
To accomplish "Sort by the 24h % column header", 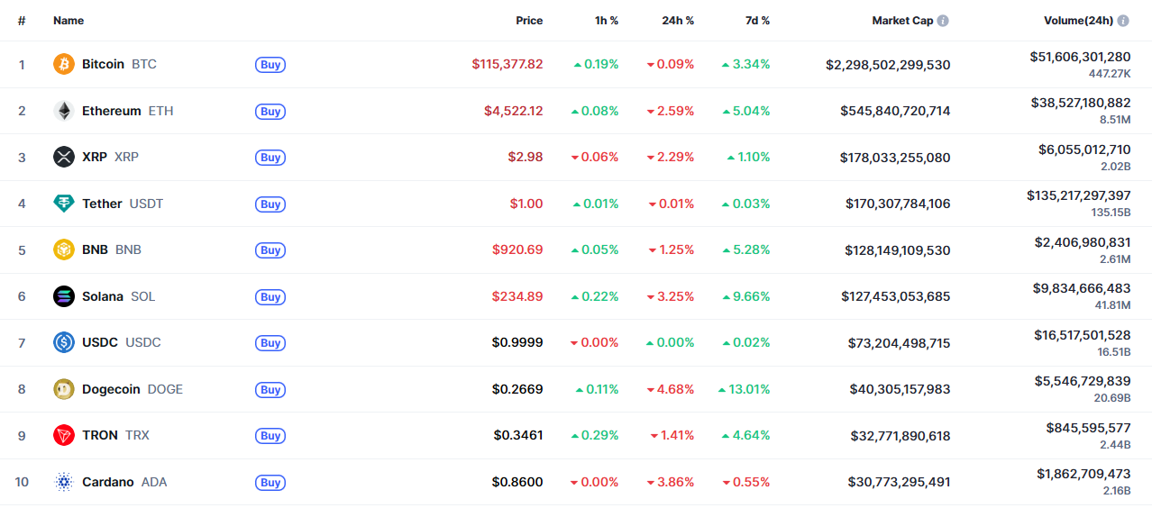I will (x=678, y=21).
